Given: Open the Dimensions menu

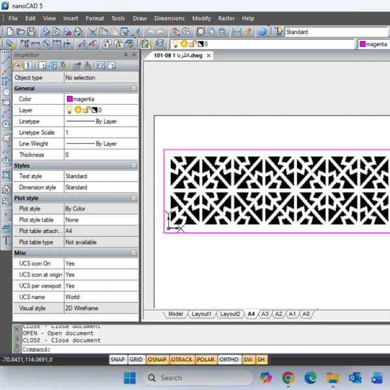Looking at the screenshot, I should (x=169, y=18).
